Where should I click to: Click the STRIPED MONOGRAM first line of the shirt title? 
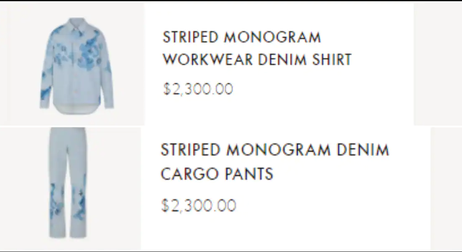click(x=242, y=37)
